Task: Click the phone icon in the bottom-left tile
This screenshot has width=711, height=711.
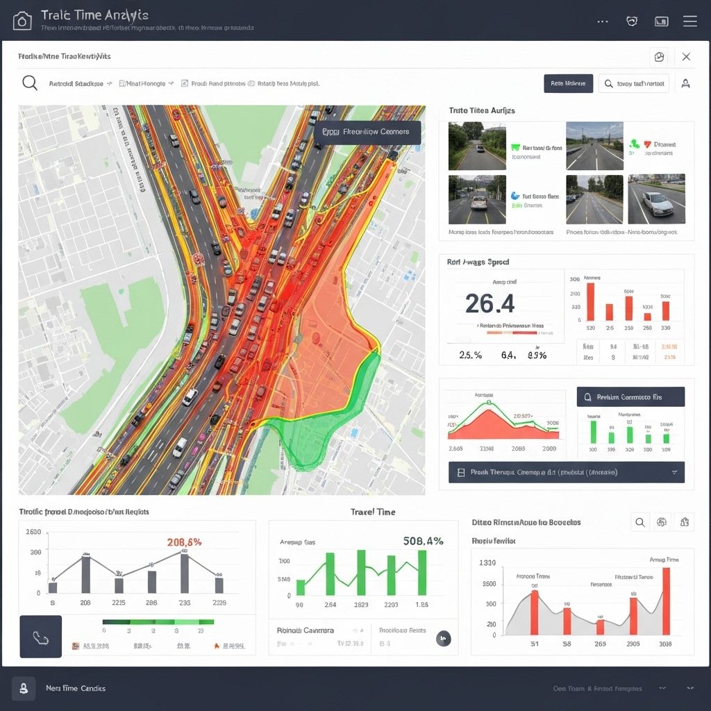Action: click(x=40, y=636)
